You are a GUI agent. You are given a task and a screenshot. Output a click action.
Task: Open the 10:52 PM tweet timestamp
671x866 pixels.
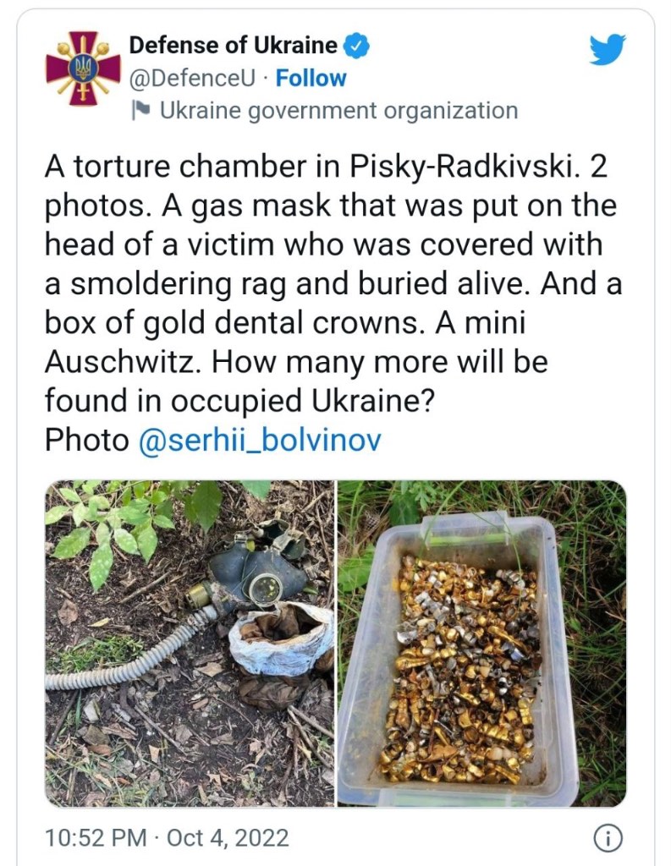coord(96,838)
